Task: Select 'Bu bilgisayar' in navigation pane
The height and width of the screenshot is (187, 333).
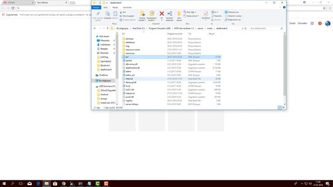Action: pyautogui.click(x=105, y=81)
